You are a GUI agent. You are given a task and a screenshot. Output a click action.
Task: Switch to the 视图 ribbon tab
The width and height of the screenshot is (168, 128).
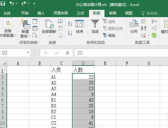(x=128, y=13)
